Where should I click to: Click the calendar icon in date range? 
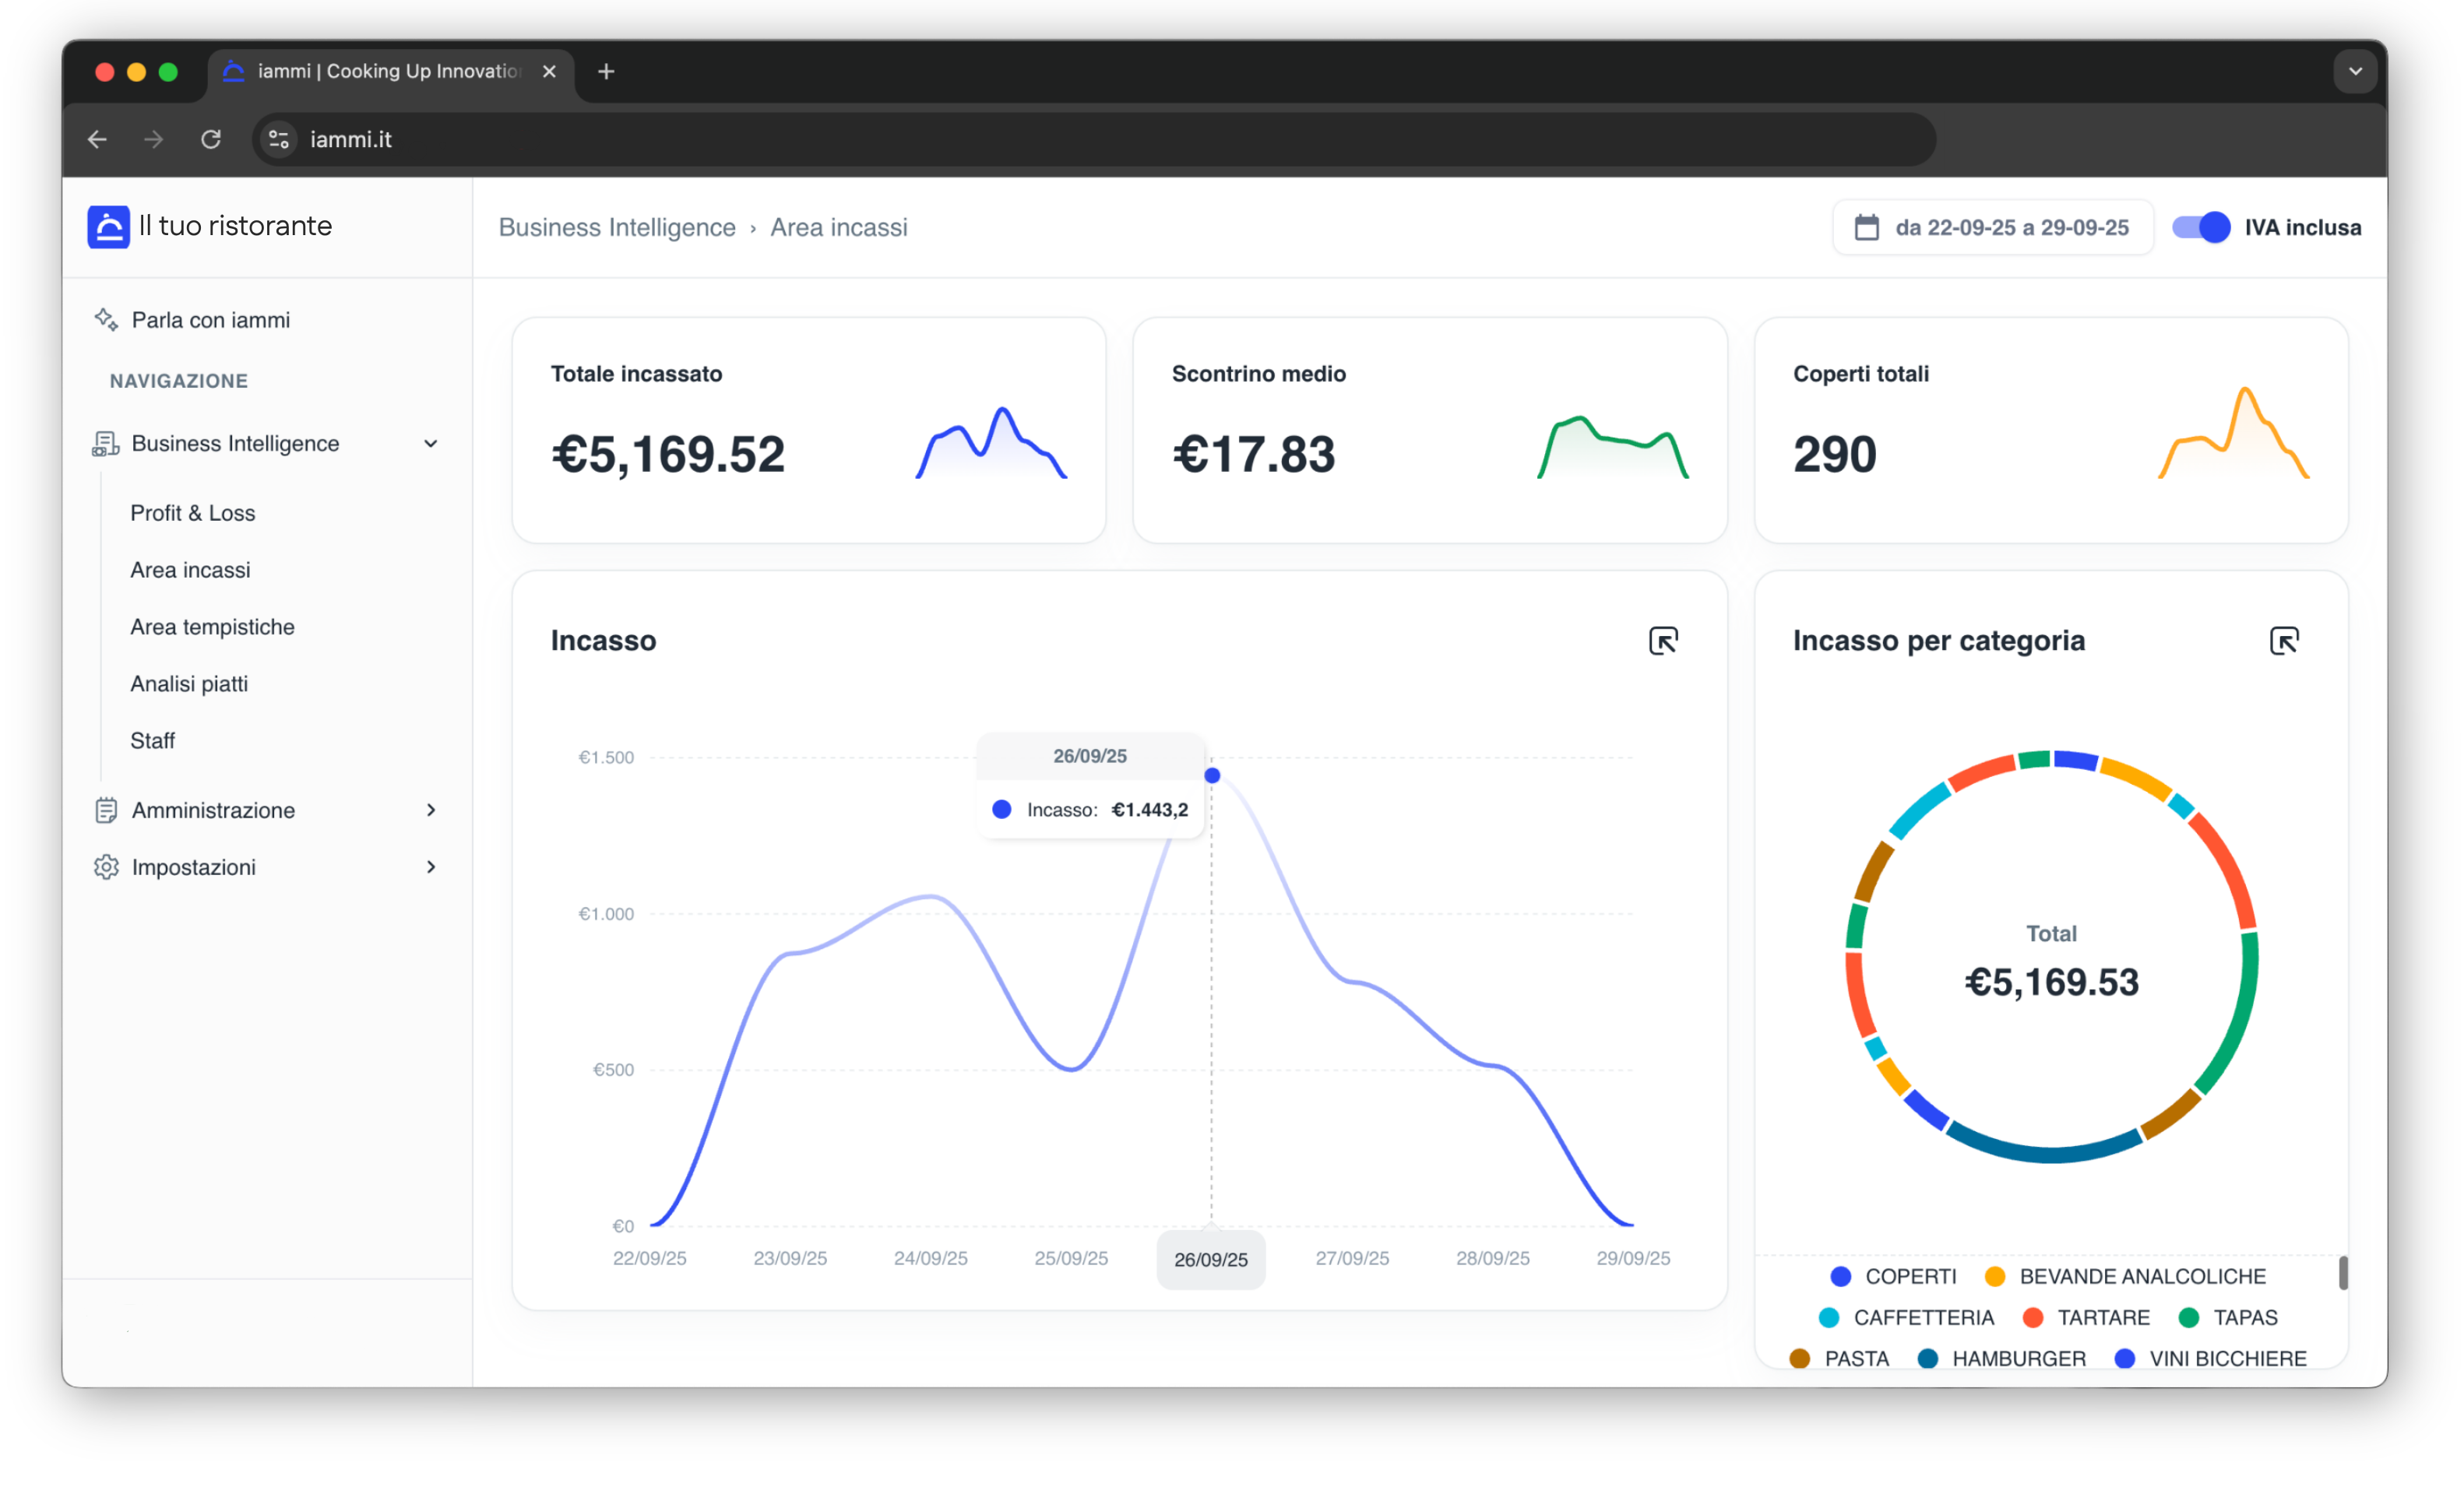click(1866, 228)
